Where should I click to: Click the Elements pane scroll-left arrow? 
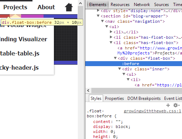pyautogui.click(x=88, y=91)
